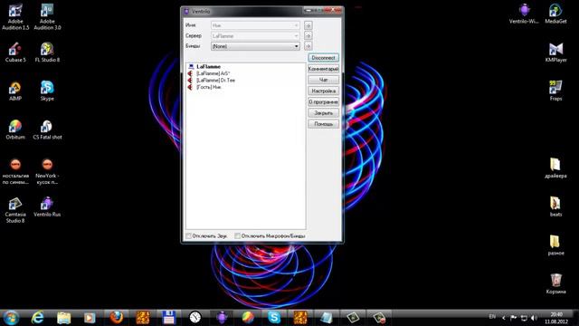
Task: Select the Skype desktop shortcut
Action: (47, 91)
